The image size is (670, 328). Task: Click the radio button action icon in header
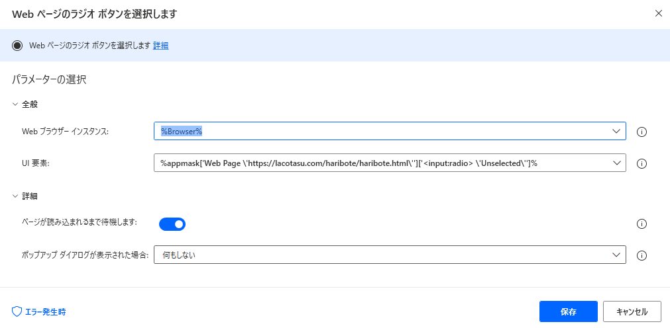[x=17, y=46]
